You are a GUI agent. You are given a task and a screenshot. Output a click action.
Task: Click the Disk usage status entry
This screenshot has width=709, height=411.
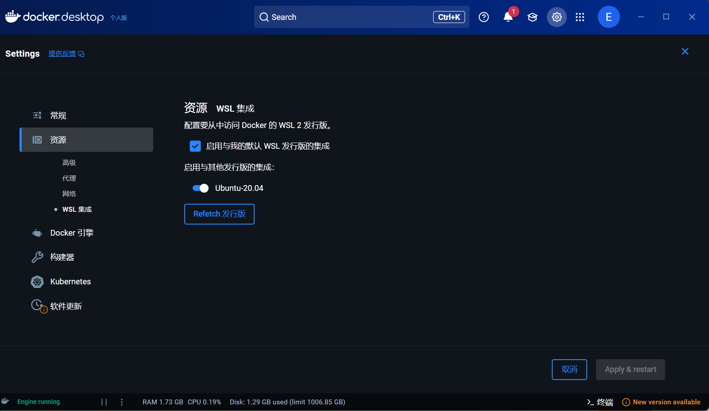[x=287, y=402]
